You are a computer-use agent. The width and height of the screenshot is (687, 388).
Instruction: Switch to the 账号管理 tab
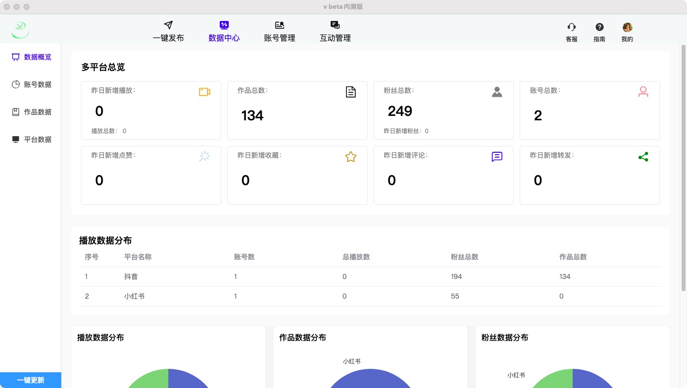(x=280, y=31)
